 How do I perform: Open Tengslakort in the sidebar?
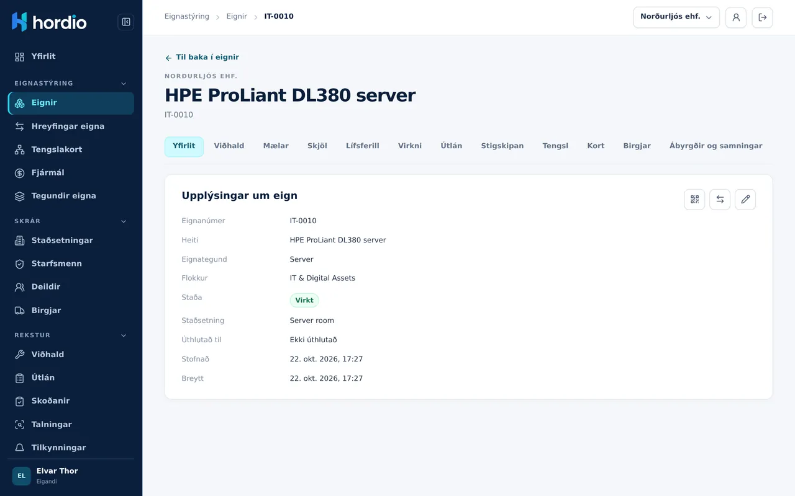click(71, 149)
